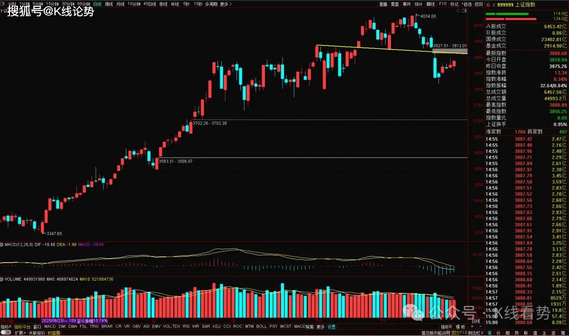Click the VOLUME indicator label
569x336 pixels.
[13, 280]
